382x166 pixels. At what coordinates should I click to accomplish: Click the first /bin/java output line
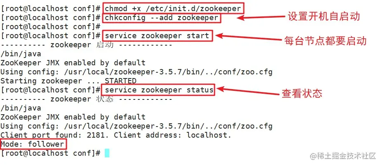[x=21, y=54]
